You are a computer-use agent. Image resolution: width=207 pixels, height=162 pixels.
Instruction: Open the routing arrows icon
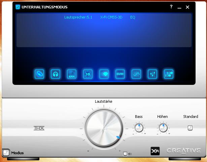[168, 74]
